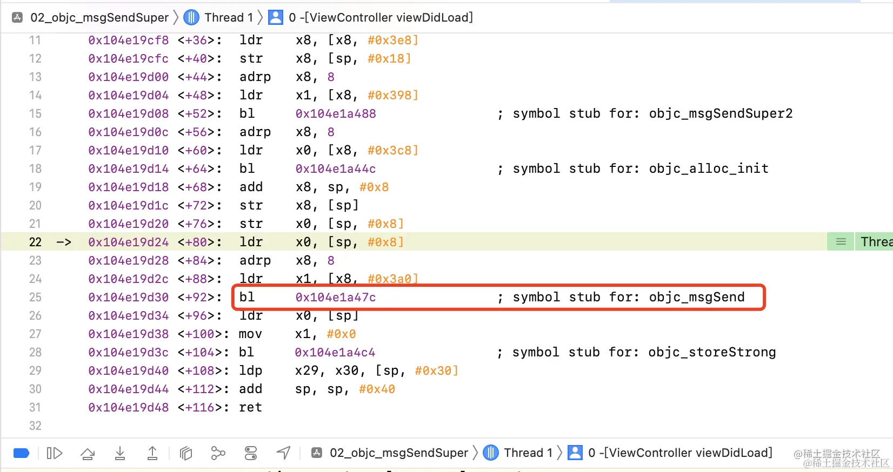Open the Environment Overrides control
The width and height of the screenshot is (893, 472).
(251, 453)
